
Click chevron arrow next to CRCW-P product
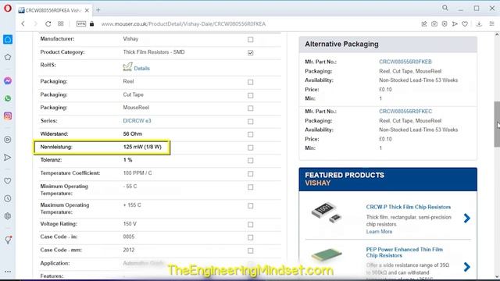(x=467, y=219)
